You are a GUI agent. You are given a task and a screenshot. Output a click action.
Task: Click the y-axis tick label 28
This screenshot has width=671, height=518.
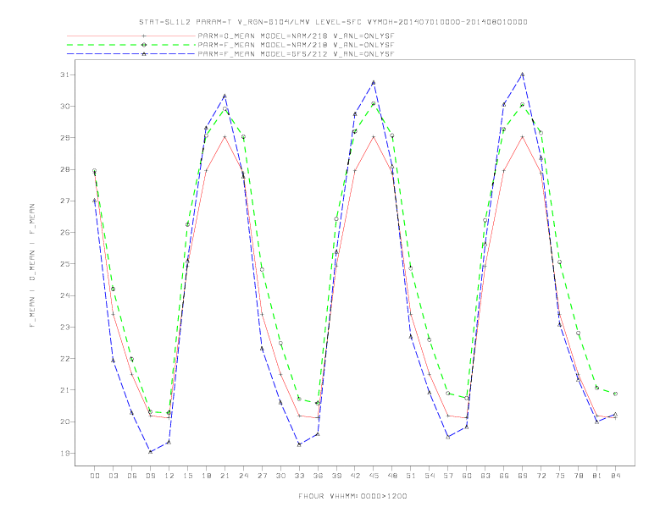64,169
